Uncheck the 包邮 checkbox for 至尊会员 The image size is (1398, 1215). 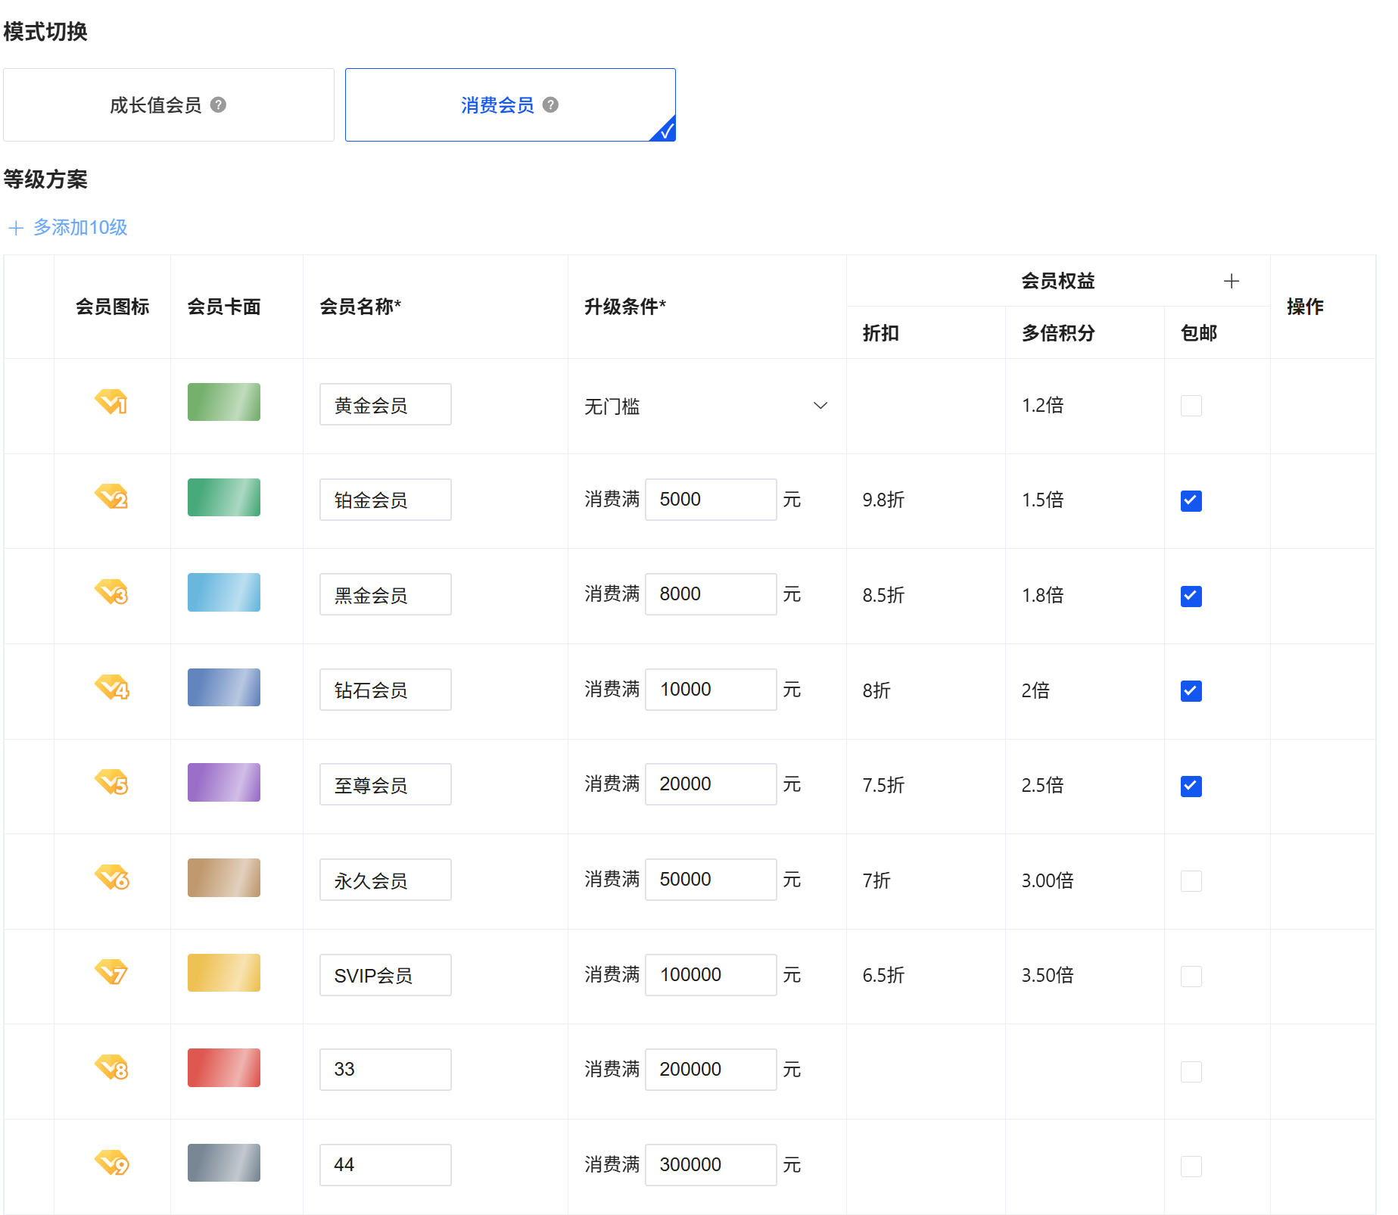(1191, 787)
